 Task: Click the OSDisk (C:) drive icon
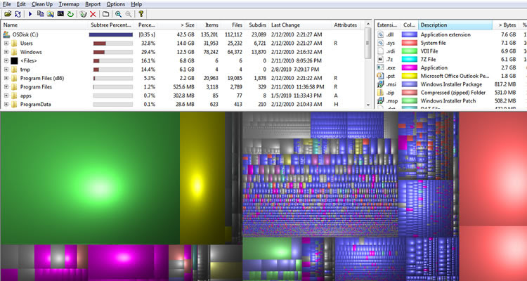(x=6, y=34)
